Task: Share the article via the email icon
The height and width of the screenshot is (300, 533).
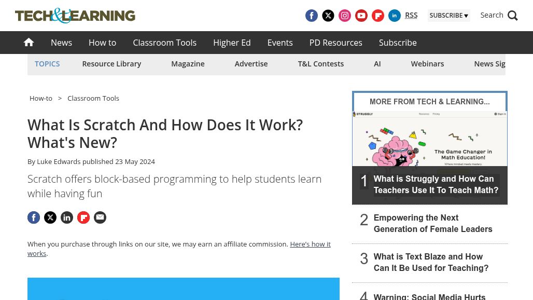Action: point(100,217)
